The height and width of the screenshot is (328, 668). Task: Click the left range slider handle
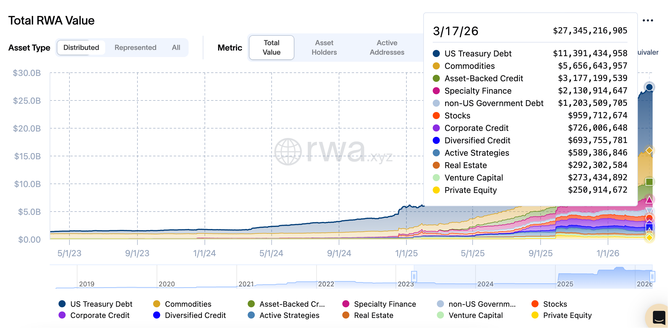tap(414, 277)
